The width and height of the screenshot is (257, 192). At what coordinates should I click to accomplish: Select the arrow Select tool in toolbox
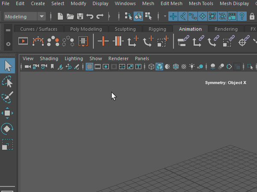[x=8, y=66]
